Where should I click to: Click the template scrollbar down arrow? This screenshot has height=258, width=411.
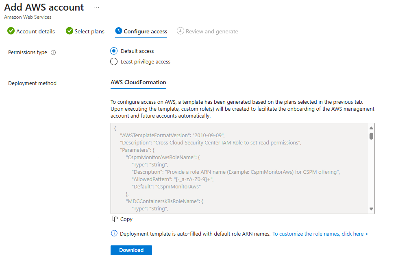[x=371, y=209]
